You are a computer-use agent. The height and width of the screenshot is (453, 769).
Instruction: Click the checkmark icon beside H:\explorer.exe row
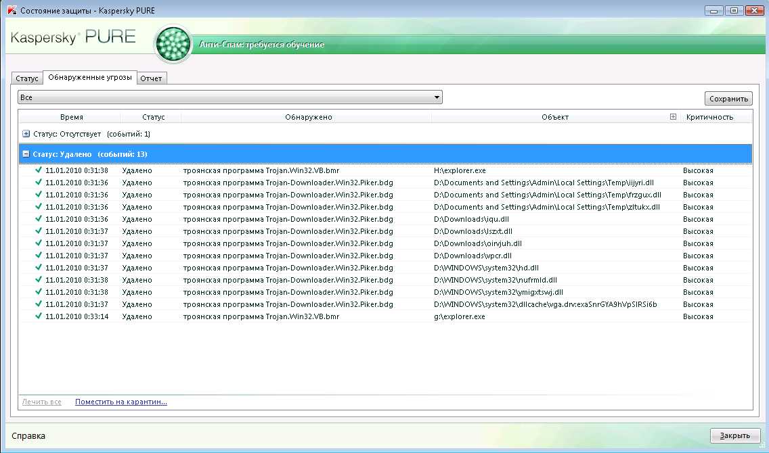pyautogui.click(x=39, y=170)
